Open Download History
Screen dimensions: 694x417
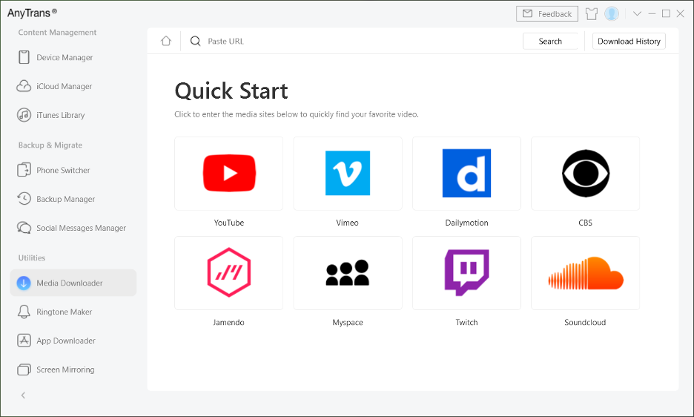coord(629,42)
